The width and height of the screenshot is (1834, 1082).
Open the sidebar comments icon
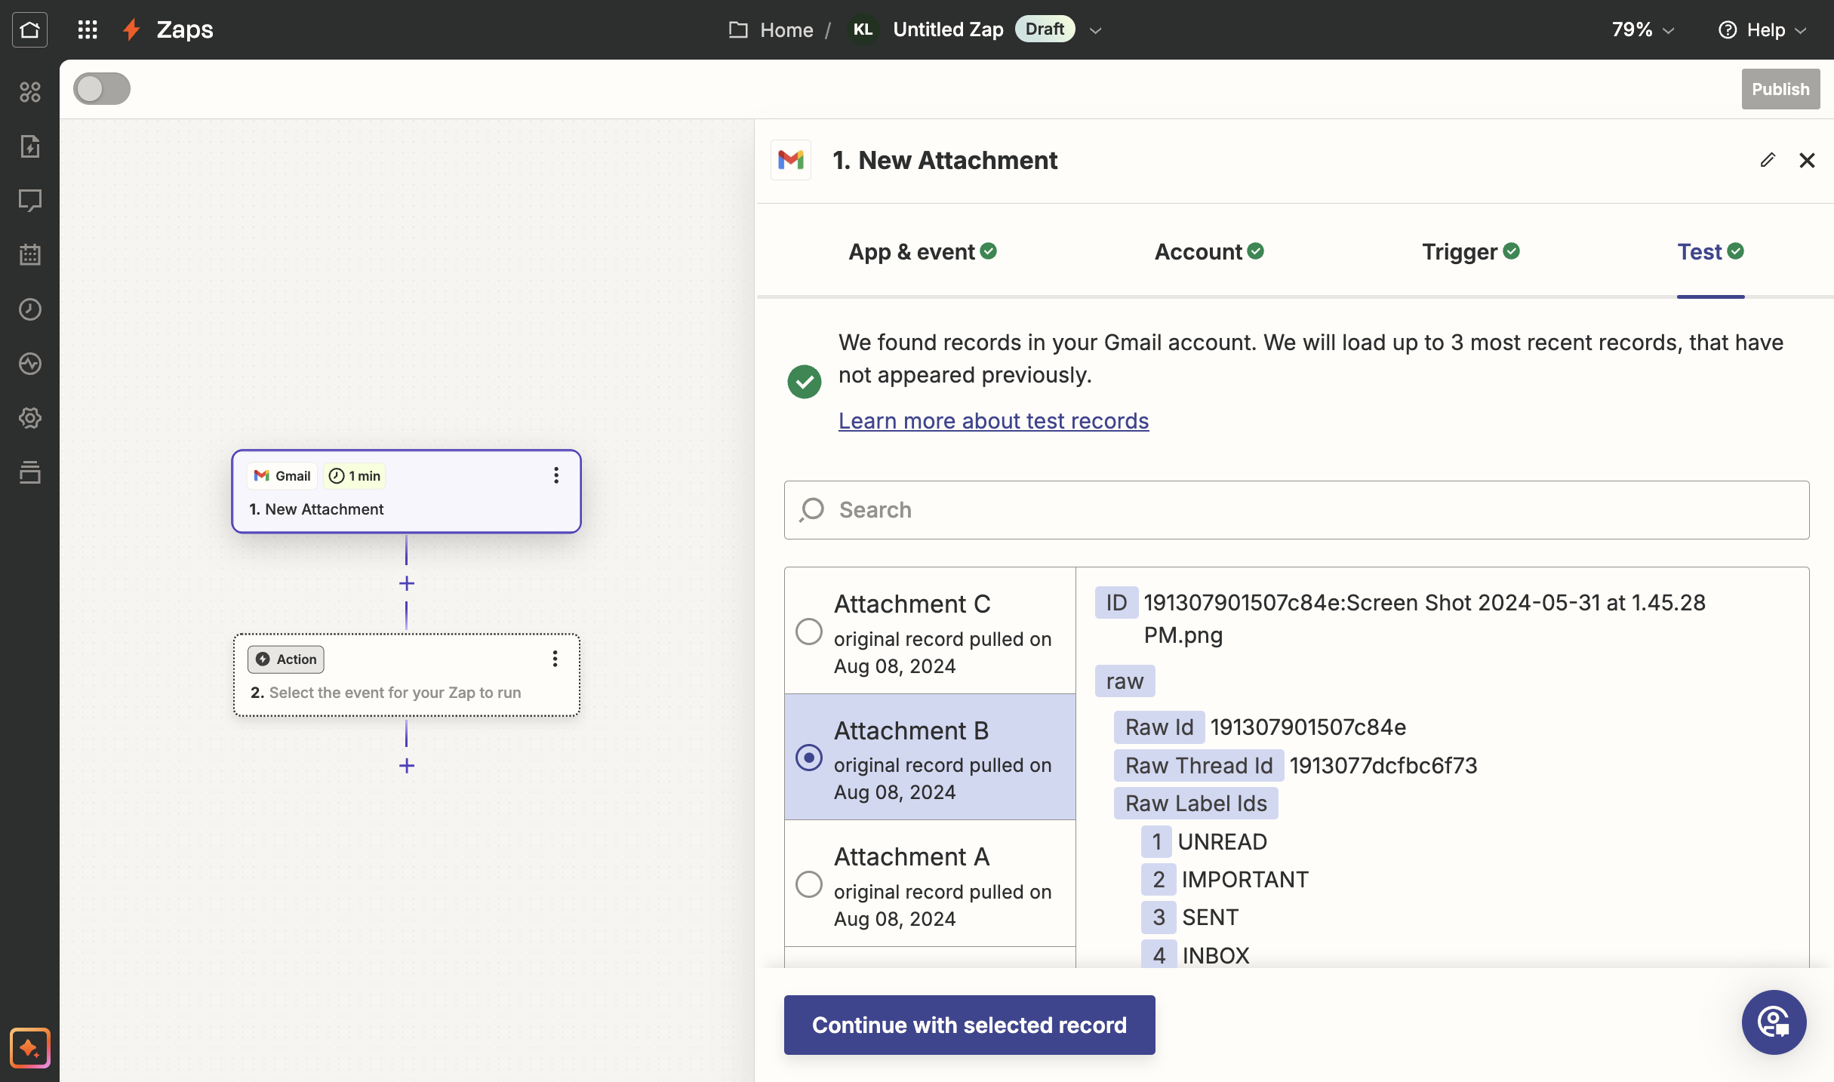30,201
